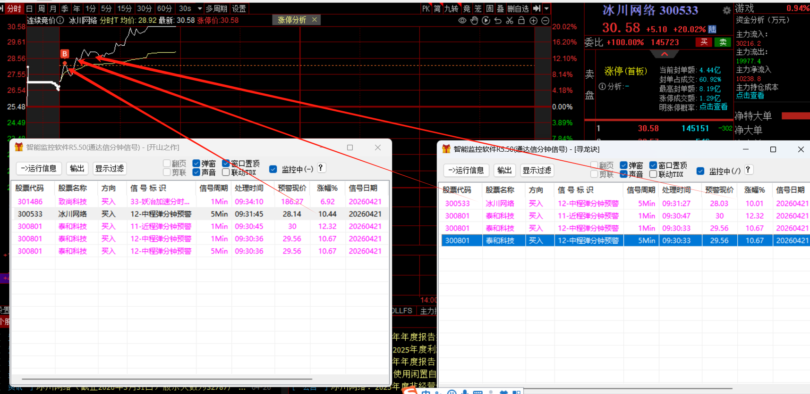Click the circled minus zoom-out icon

pyautogui.click(x=545, y=21)
